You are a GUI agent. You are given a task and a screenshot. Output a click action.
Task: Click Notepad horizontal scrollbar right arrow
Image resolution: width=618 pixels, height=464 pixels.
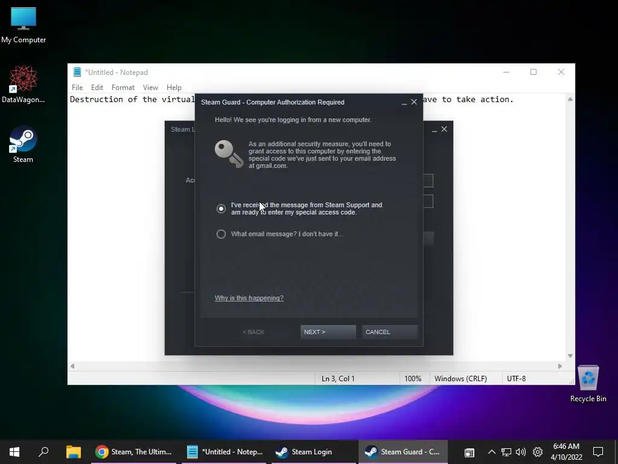[x=560, y=366]
